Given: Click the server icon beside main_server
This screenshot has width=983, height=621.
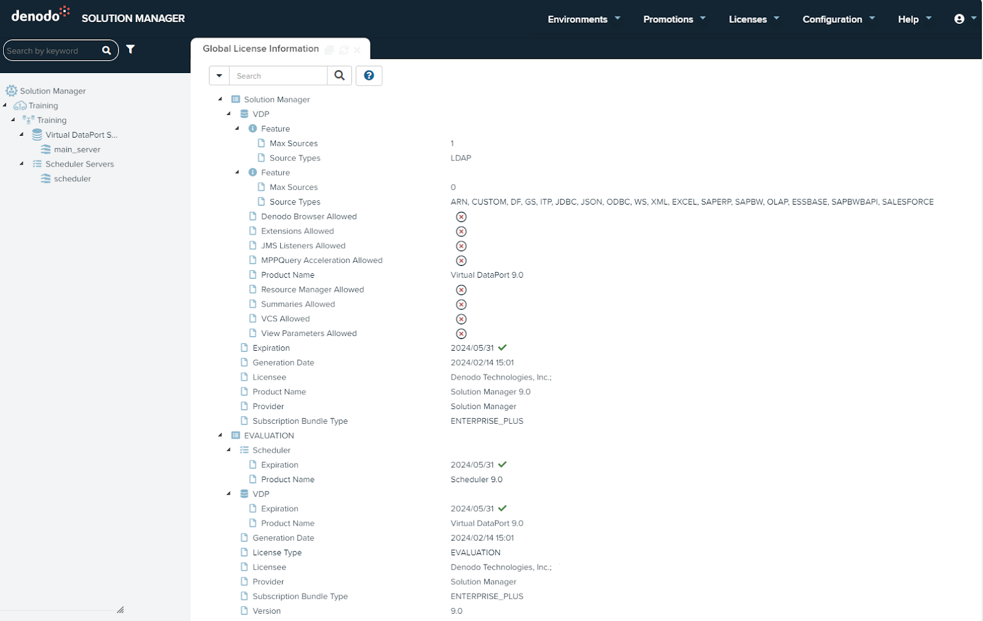Looking at the screenshot, I should (x=45, y=149).
